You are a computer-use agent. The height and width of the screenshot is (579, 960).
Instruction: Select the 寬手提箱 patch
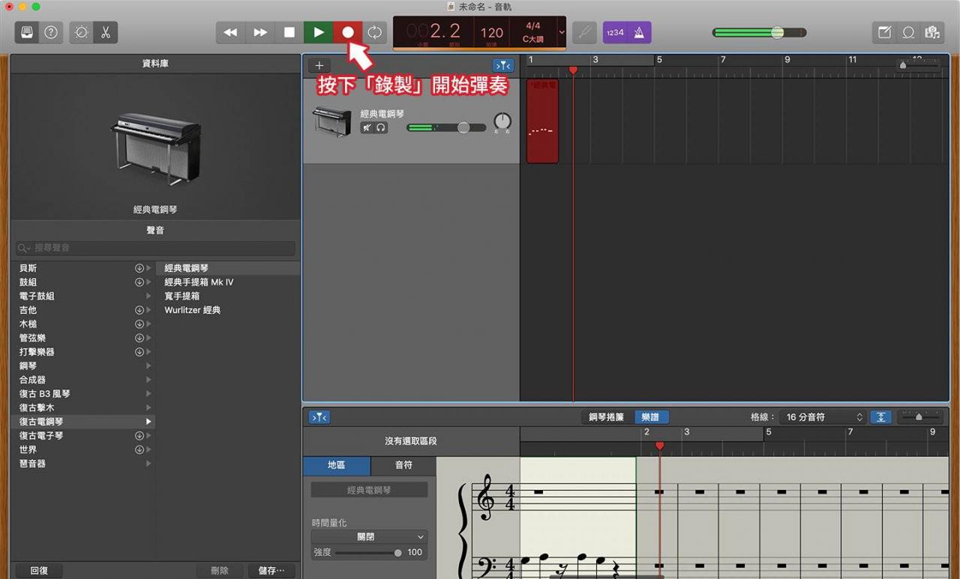(182, 296)
